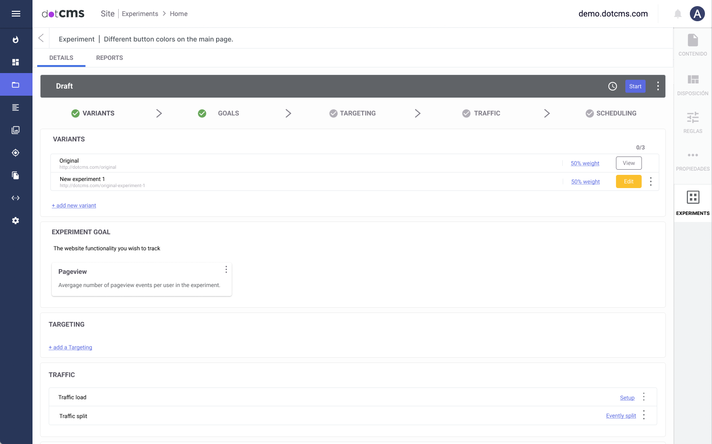Open the hamburger menu
The image size is (712, 444).
(x=16, y=14)
